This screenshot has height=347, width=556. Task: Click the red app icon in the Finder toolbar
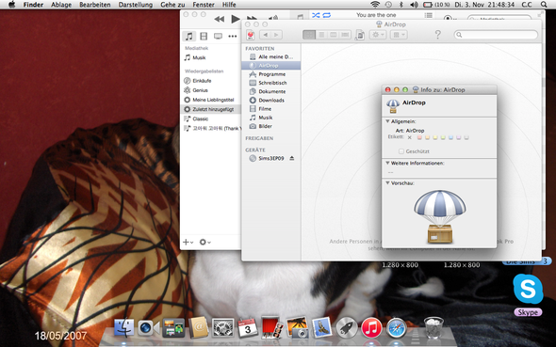tap(251, 35)
